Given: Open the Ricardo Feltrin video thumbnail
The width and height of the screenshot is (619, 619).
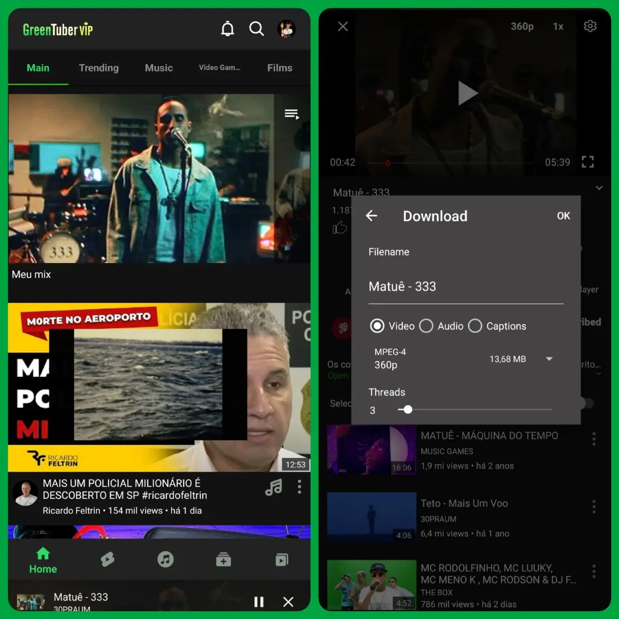Looking at the screenshot, I should (159, 387).
